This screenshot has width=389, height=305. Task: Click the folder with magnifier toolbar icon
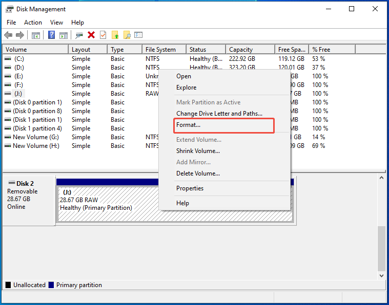127,35
